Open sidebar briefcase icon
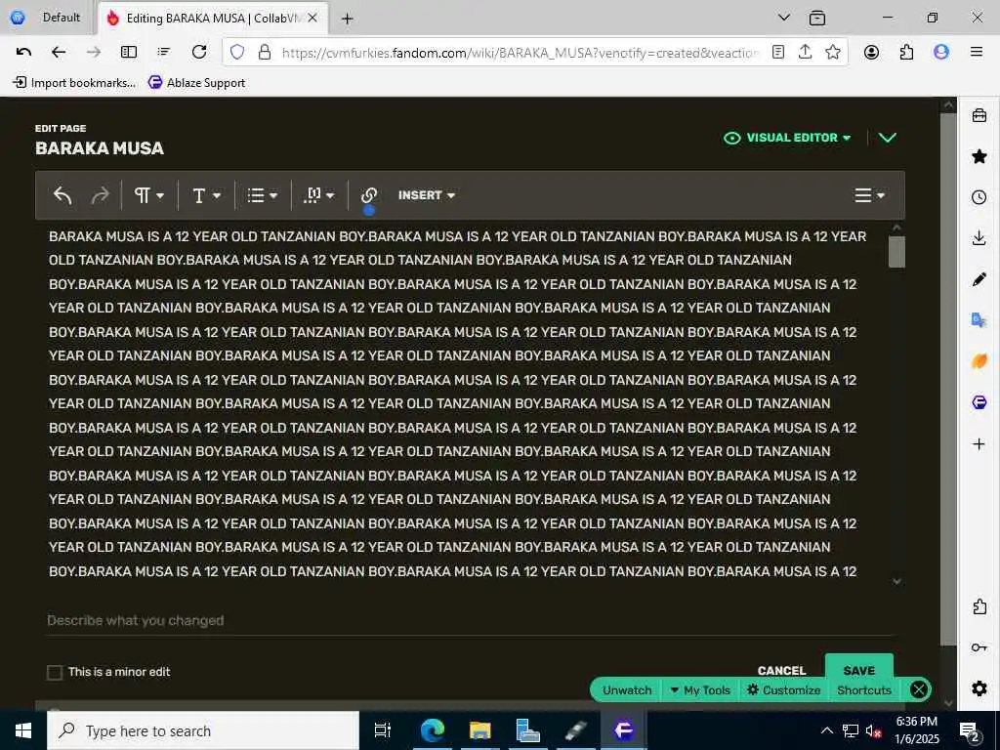This screenshot has height=750, width=1000. 979,115
